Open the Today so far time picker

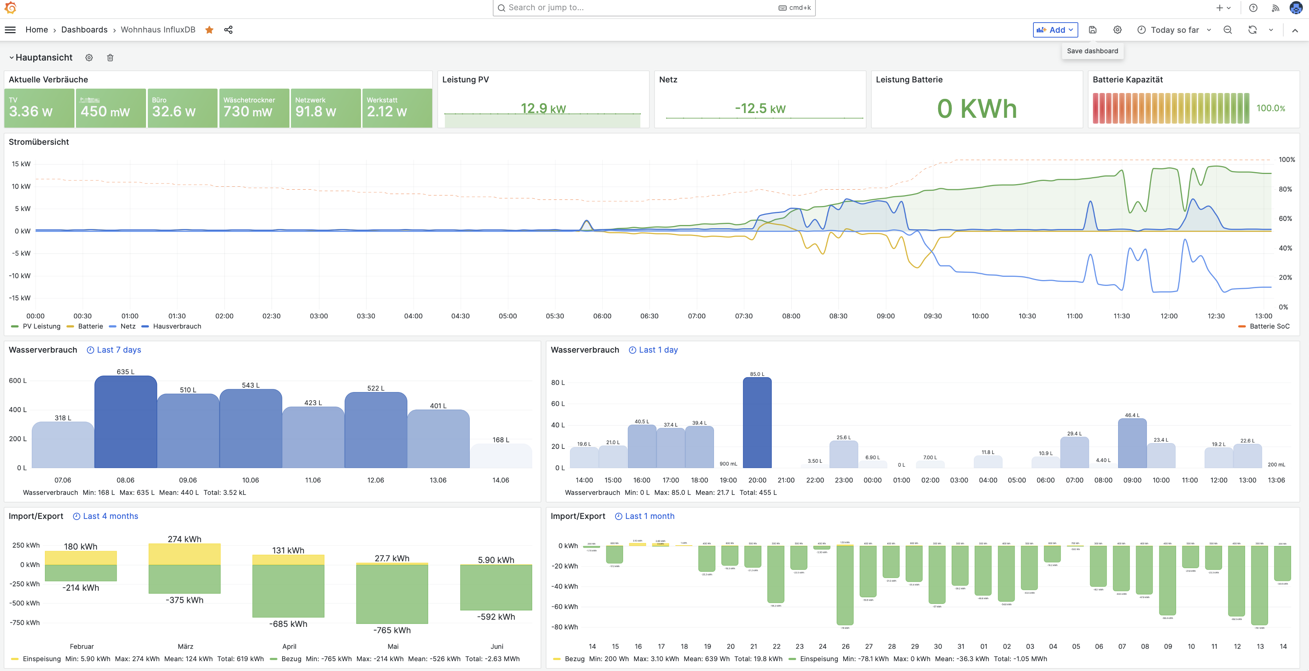[x=1174, y=30]
